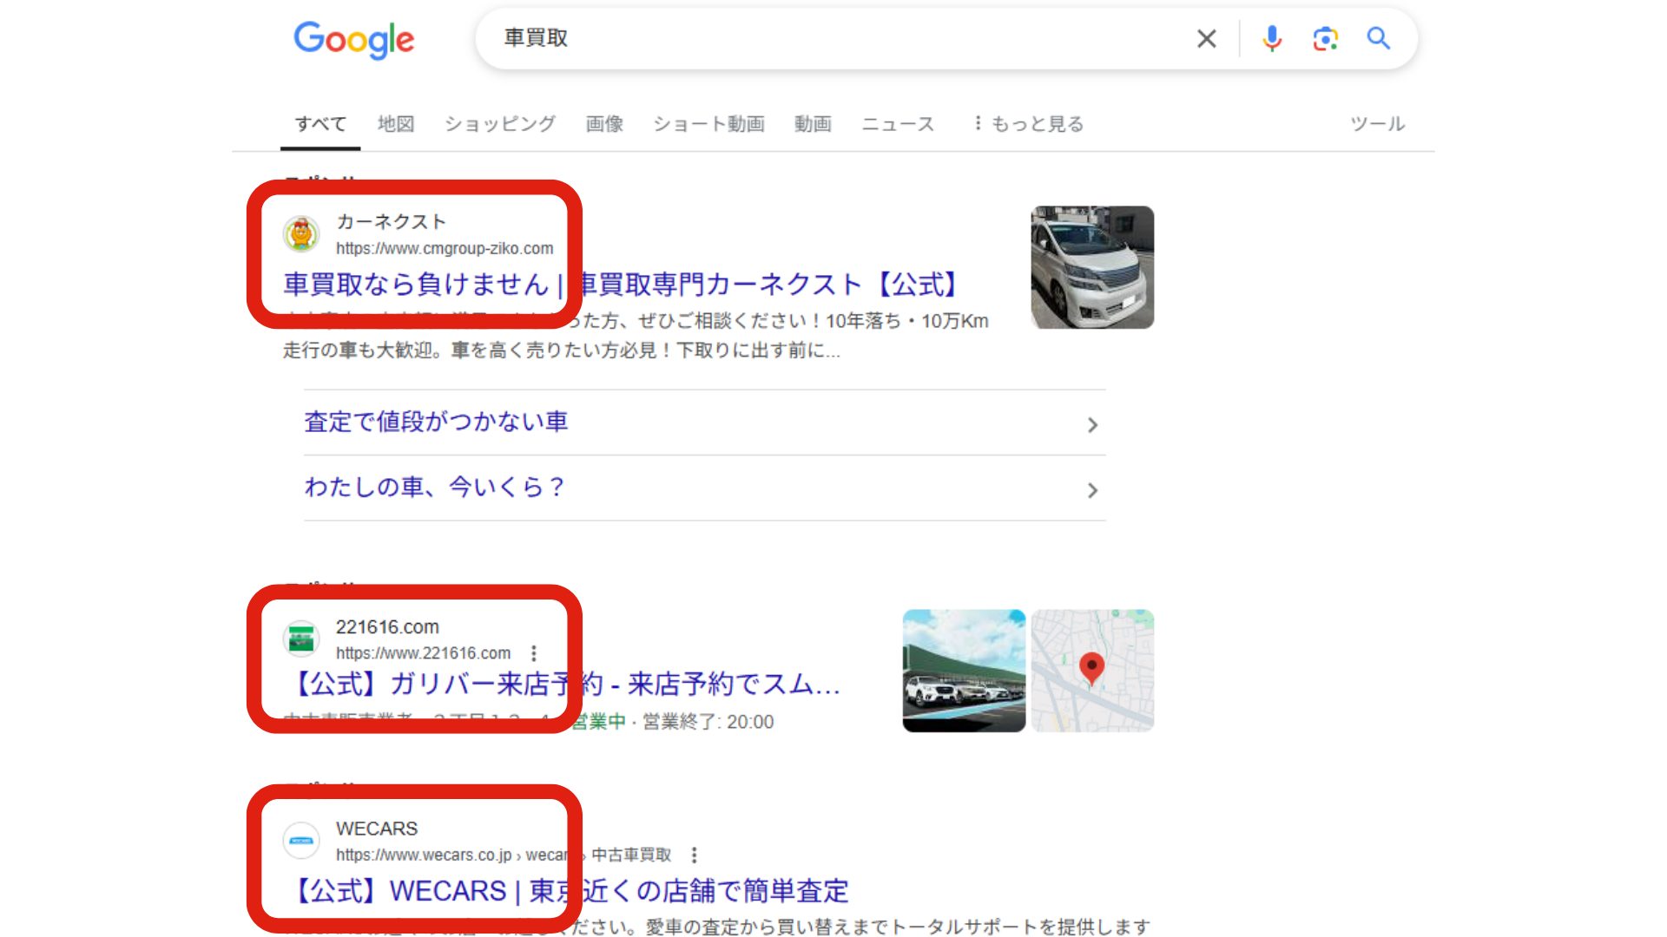Click the 221616.com green favicon
This screenshot has height=937, width=1667.
coord(301,639)
